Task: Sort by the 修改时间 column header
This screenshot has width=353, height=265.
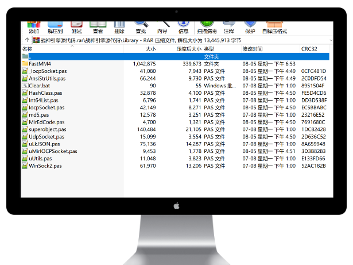Action: click(253, 49)
